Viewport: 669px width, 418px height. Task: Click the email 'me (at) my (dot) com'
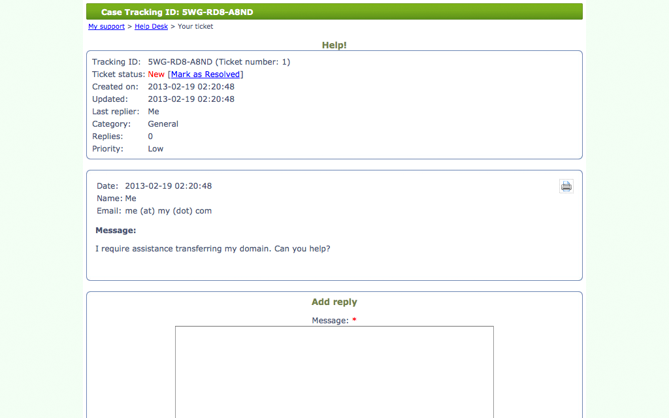tap(168, 211)
